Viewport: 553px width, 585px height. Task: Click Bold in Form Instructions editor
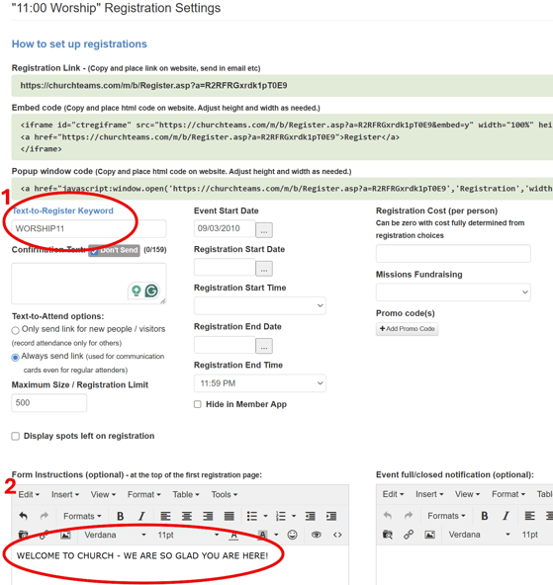click(120, 516)
